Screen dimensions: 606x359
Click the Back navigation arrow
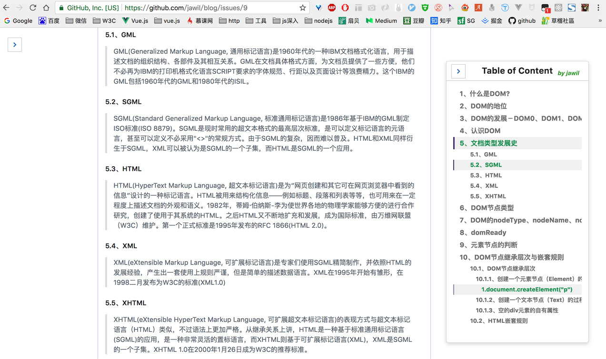point(7,7)
